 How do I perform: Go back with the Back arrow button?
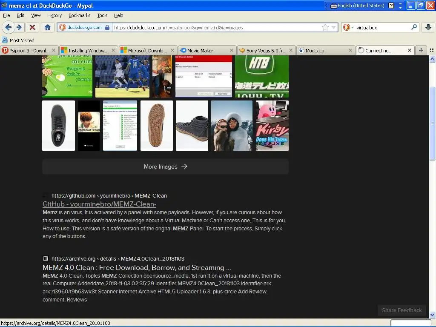pos(9,27)
